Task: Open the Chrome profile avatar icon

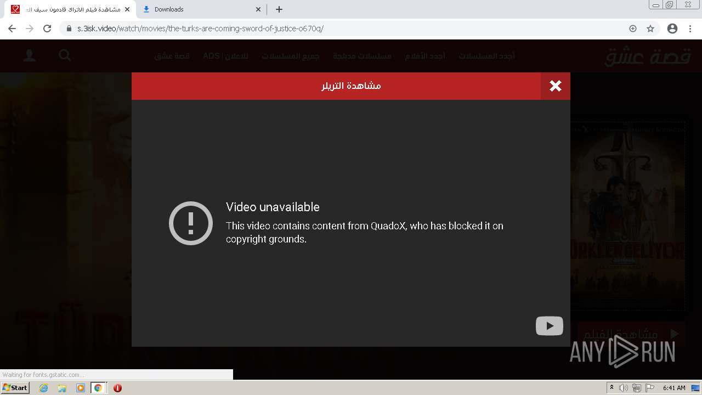Action: pos(672,29)
